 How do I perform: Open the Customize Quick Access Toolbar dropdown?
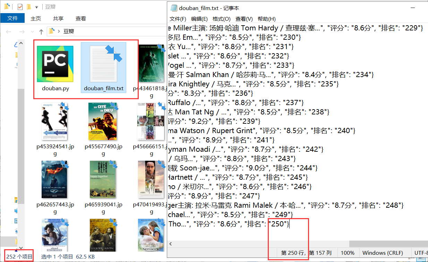(36, 7)
